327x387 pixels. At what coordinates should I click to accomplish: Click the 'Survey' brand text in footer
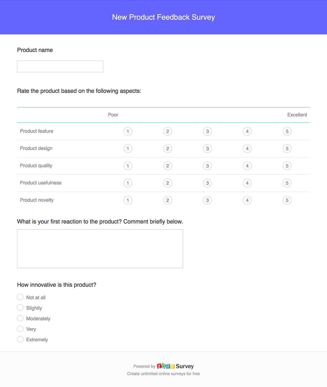click(185, 366)
